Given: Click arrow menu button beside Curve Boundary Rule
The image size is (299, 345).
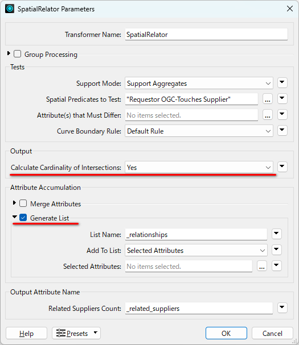Looking at the screenshot, I should pyautogui.click(x=282, y=131).
